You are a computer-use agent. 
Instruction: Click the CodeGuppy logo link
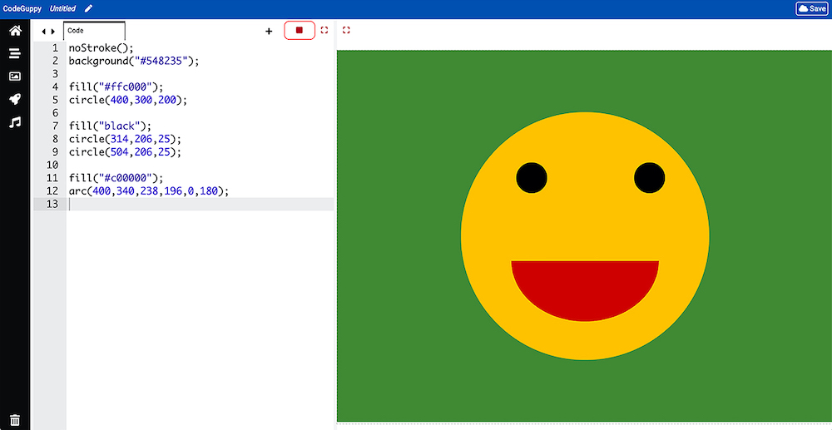coord(22,8)
